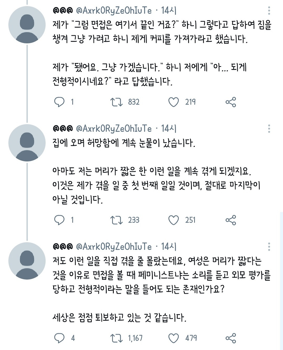The width and height of the screenshot is (283, 350).
Task: Open the 14시 timestamp on the second tweet
Action: click(169, 129)
